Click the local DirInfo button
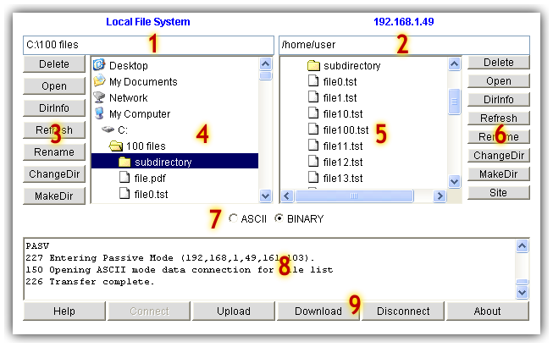 (54, 107)
